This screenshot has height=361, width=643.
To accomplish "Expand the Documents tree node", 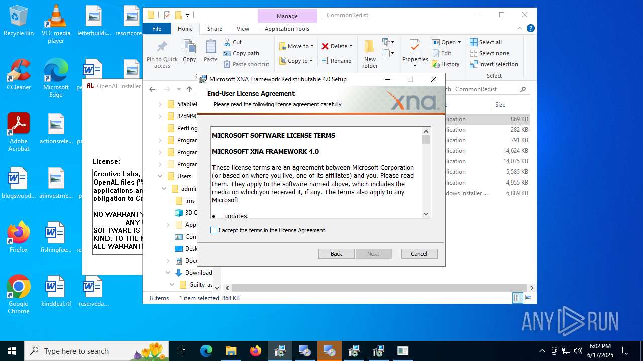I will [168, 261].
